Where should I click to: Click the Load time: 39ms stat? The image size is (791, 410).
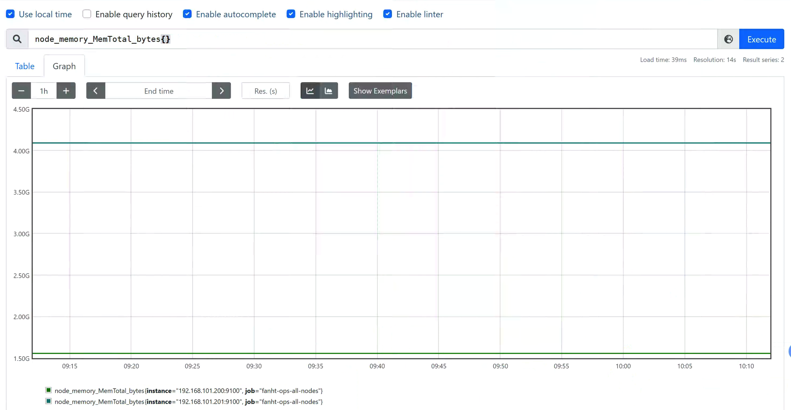[x=663, y=60]
